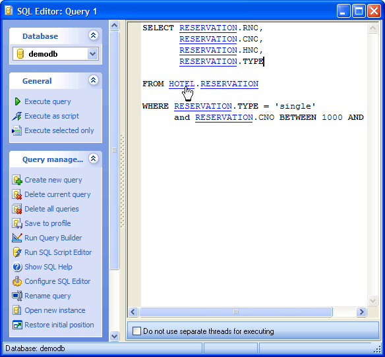Image resolution: width=385 pixels, height=357 pixels.
Task: Click the navigation bar scroll up arrow
Action: [115, 25]
